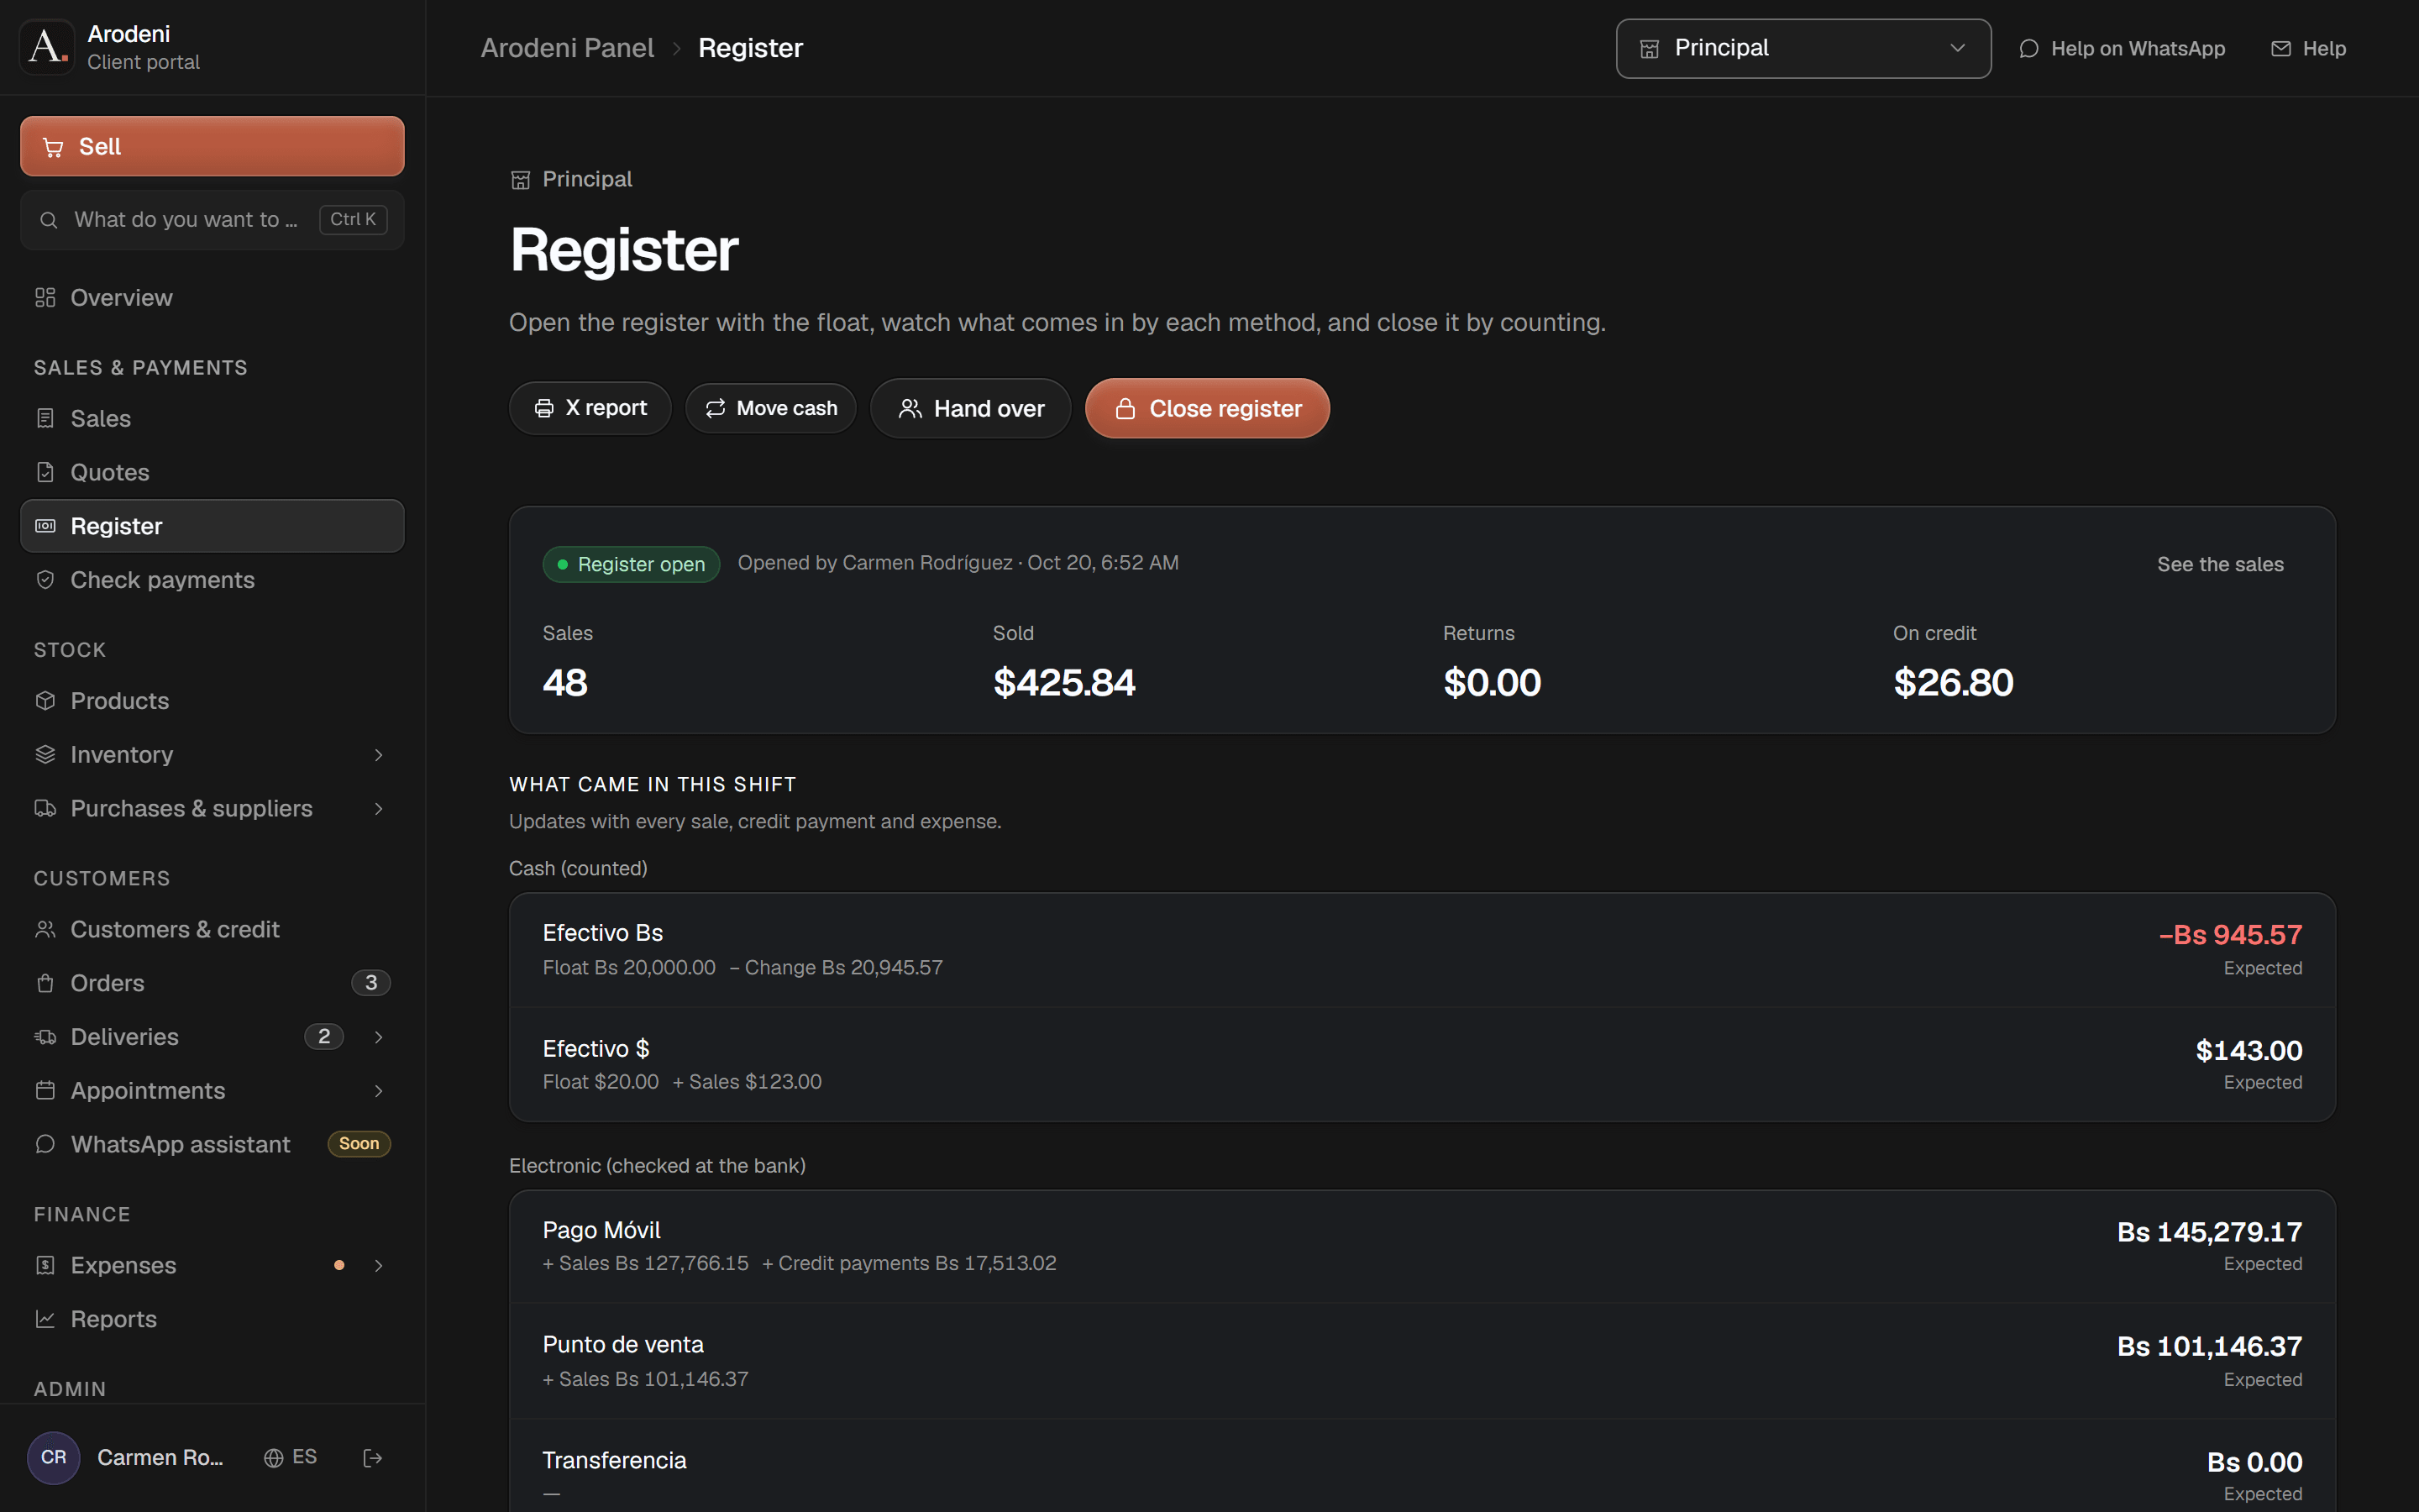Expand the Deliveries submenu chevron

click(x=379, y=1037)
